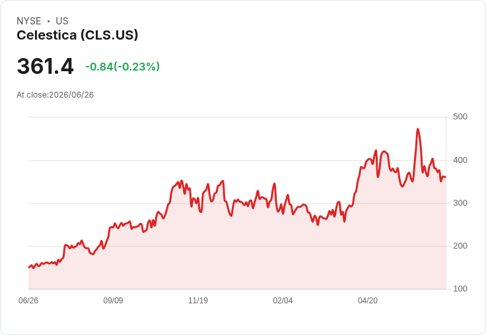
Task: Select the 02/04 date on x-axis
Action: (x=283, y=300)
